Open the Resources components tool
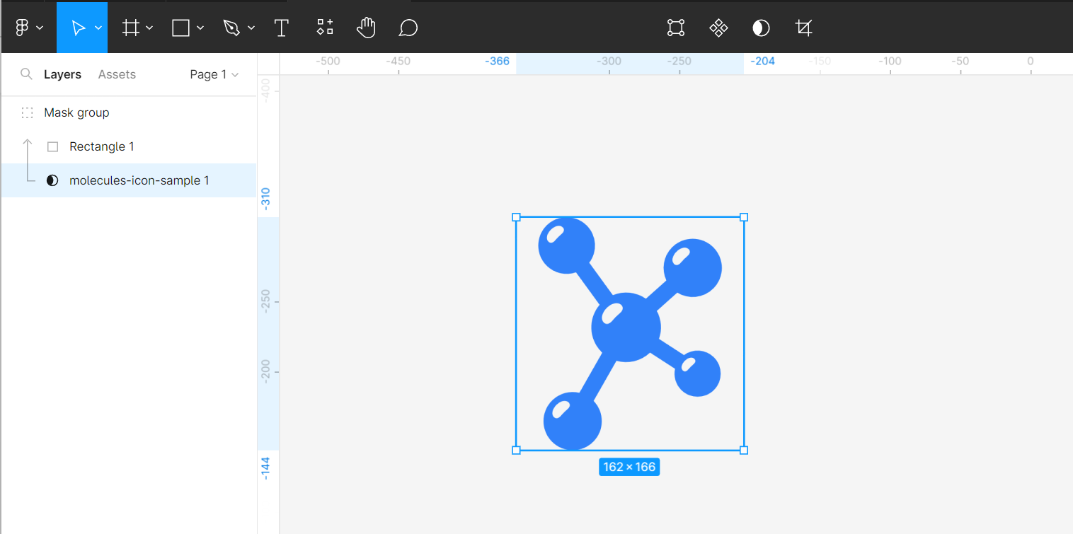The width and height of the screenshot is (1073, 534). click(325, 28)
